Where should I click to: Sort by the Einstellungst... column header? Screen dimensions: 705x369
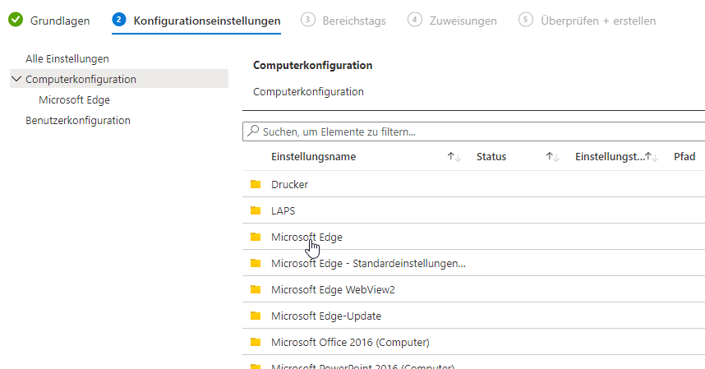coord(609,157)
